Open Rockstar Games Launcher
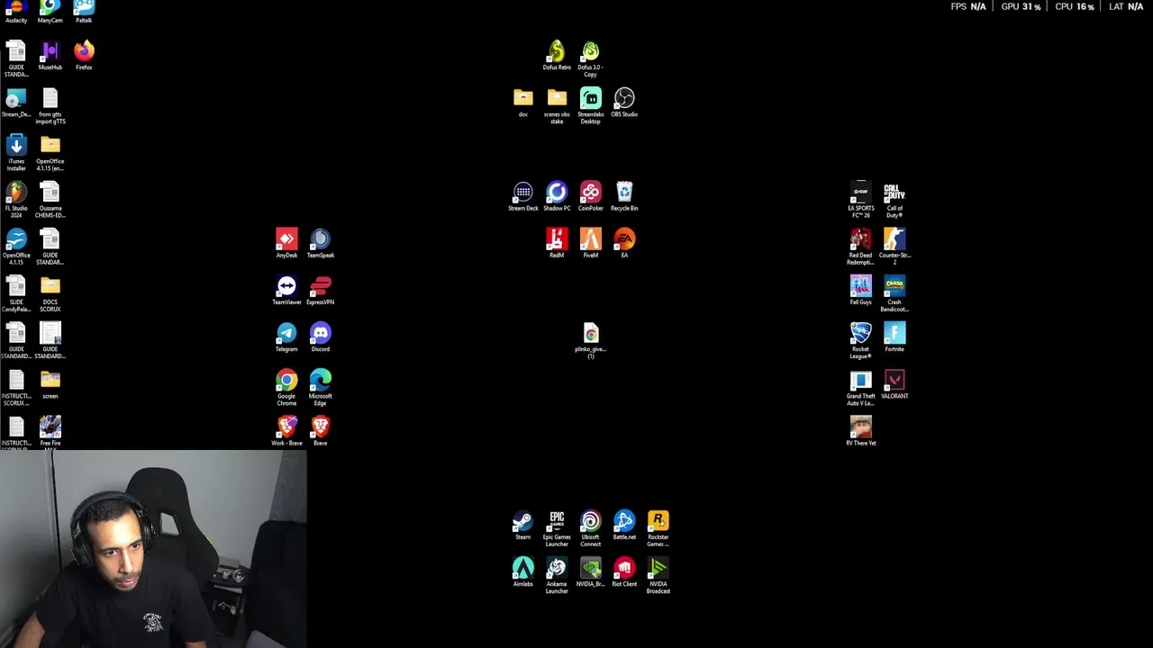The image size is (1153, 648). pyautogui.click(x=658, y=528)
